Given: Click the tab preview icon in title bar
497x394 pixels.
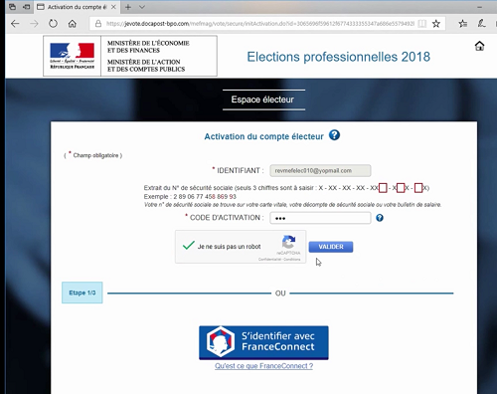Looking at the screenshot, I should (x=13, y=7).
